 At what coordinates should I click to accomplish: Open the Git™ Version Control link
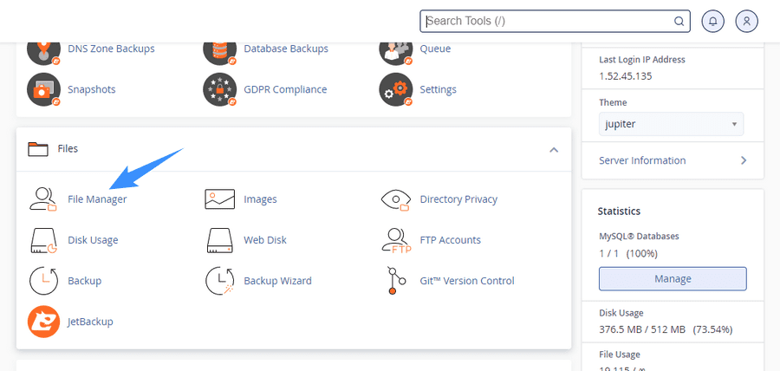point(467,281)
